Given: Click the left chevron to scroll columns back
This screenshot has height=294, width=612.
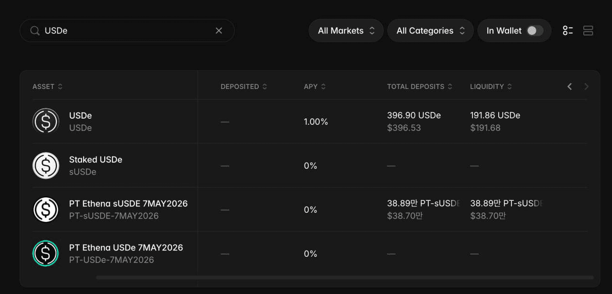Looking at the screenshot, I should coord(569,87).
